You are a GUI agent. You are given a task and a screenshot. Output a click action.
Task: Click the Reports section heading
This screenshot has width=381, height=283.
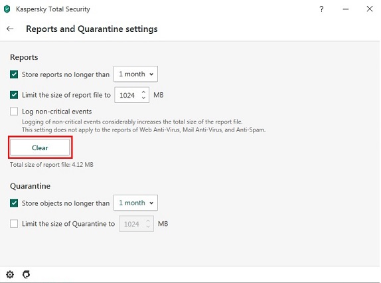click(x=24, y=57)
